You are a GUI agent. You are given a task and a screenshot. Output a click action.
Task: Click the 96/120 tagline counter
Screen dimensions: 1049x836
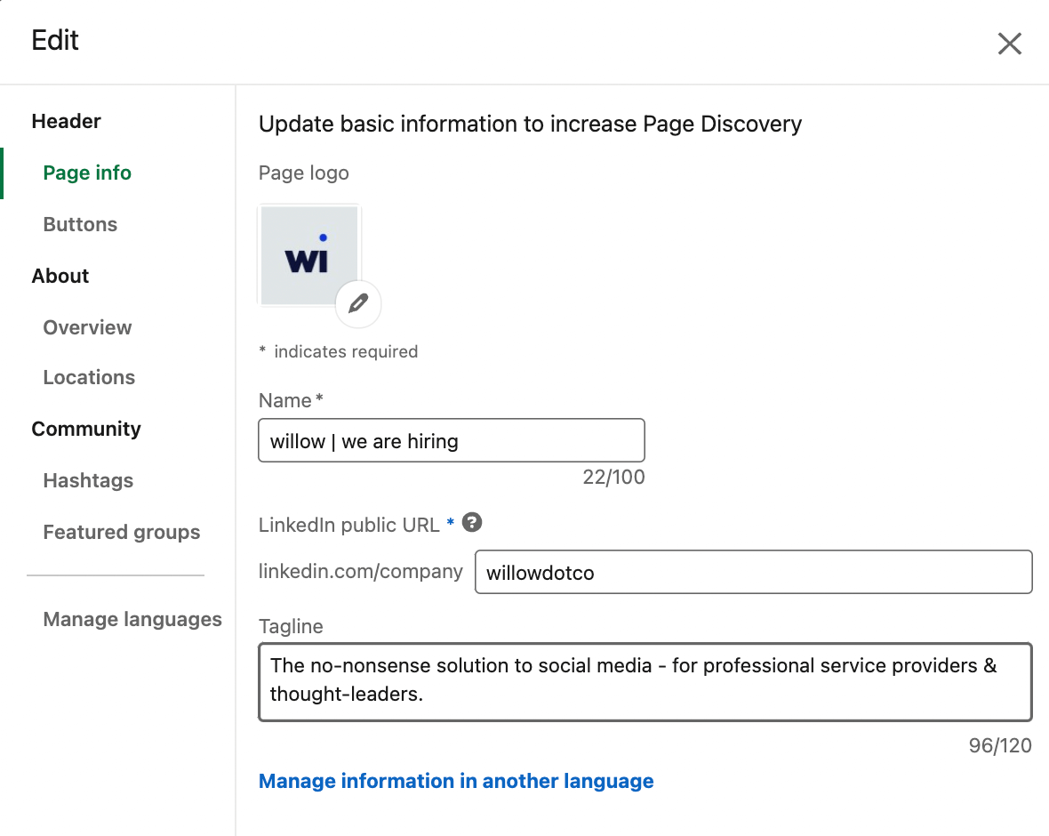pos(1000,745)
